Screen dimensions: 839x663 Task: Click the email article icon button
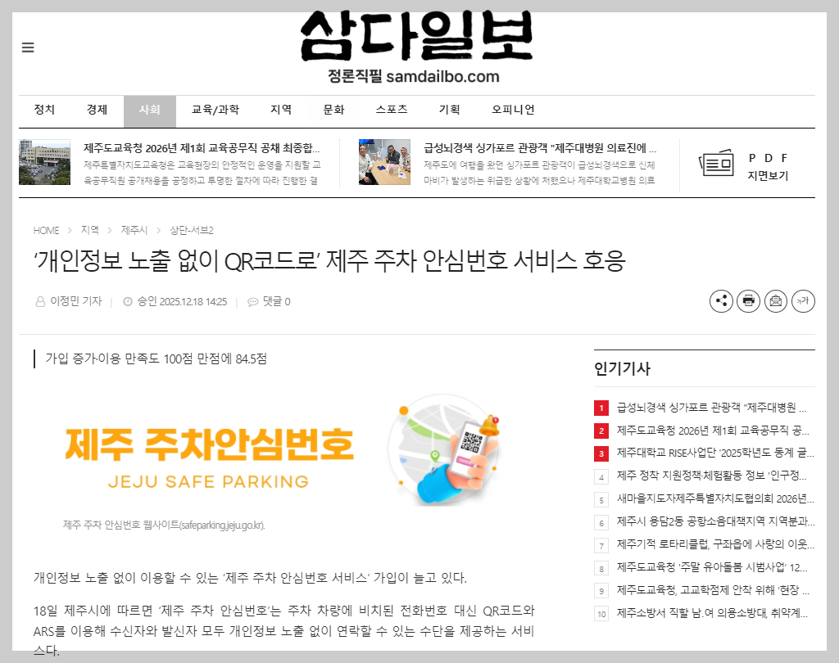pyautogui.click(x=776, y=301)
